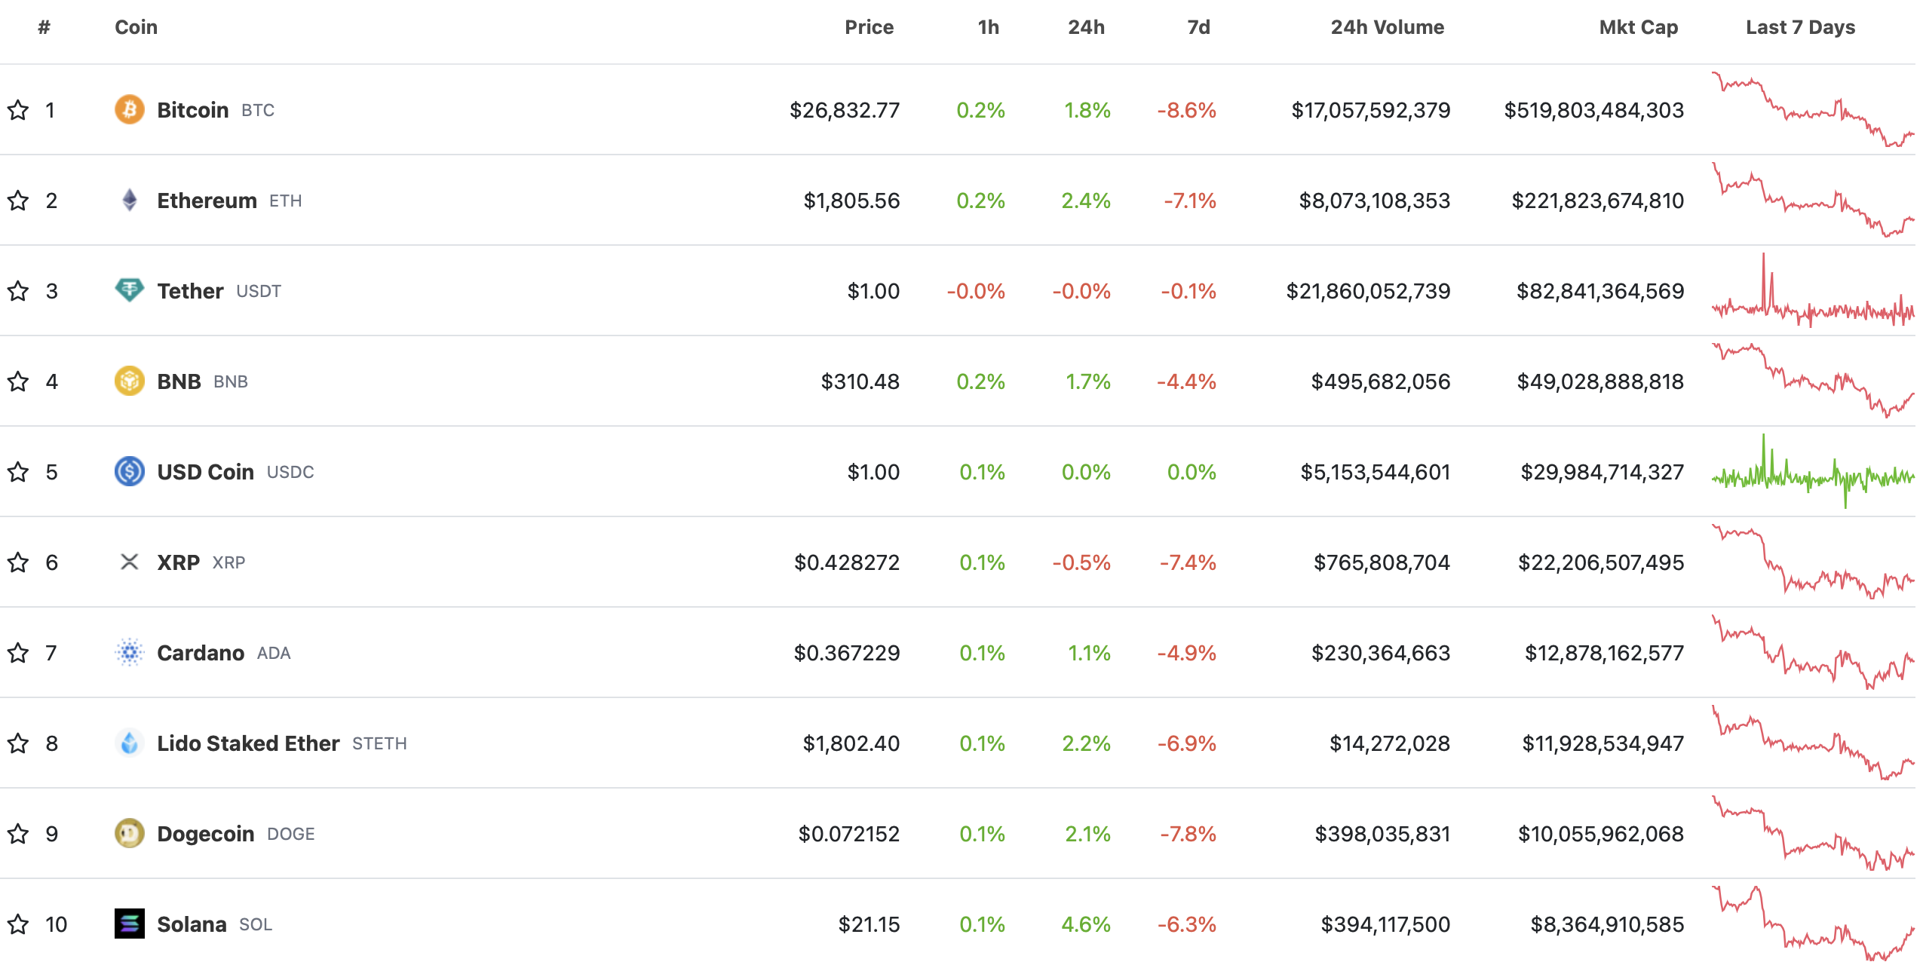Click Lido Staked Ether volume $14,272,028
The width and height of the screenshot is (1923, 965).
(x=1390, y=743)
